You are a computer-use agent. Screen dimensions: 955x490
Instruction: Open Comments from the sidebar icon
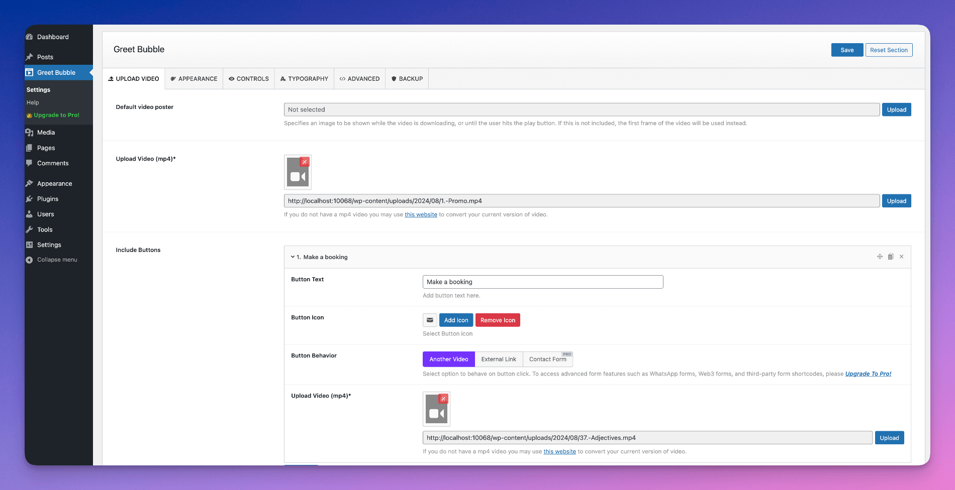tap(30, 163)
